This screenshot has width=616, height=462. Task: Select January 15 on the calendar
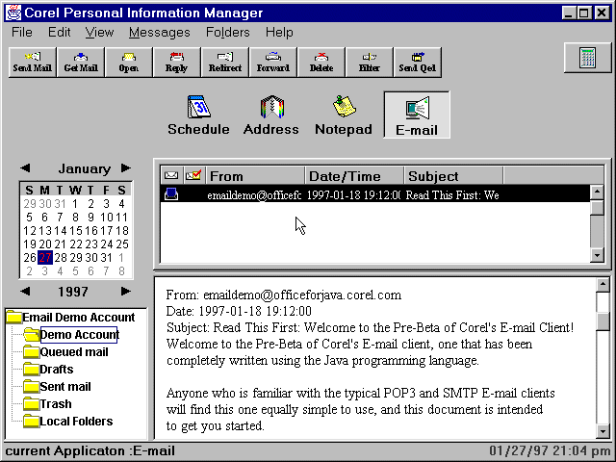tap(75, 231)
